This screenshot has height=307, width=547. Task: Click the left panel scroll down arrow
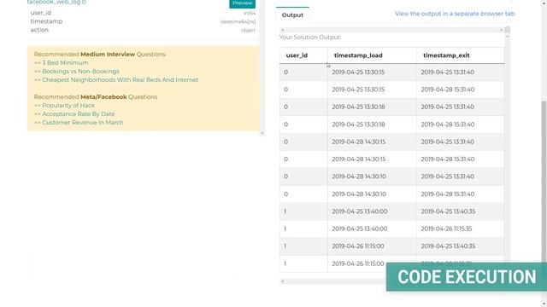coord(262,134)
